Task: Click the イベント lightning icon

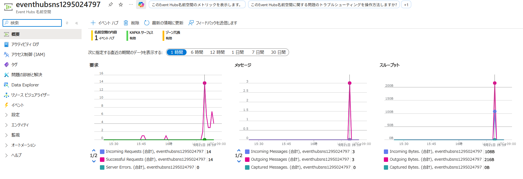Action: click(6, 105)
